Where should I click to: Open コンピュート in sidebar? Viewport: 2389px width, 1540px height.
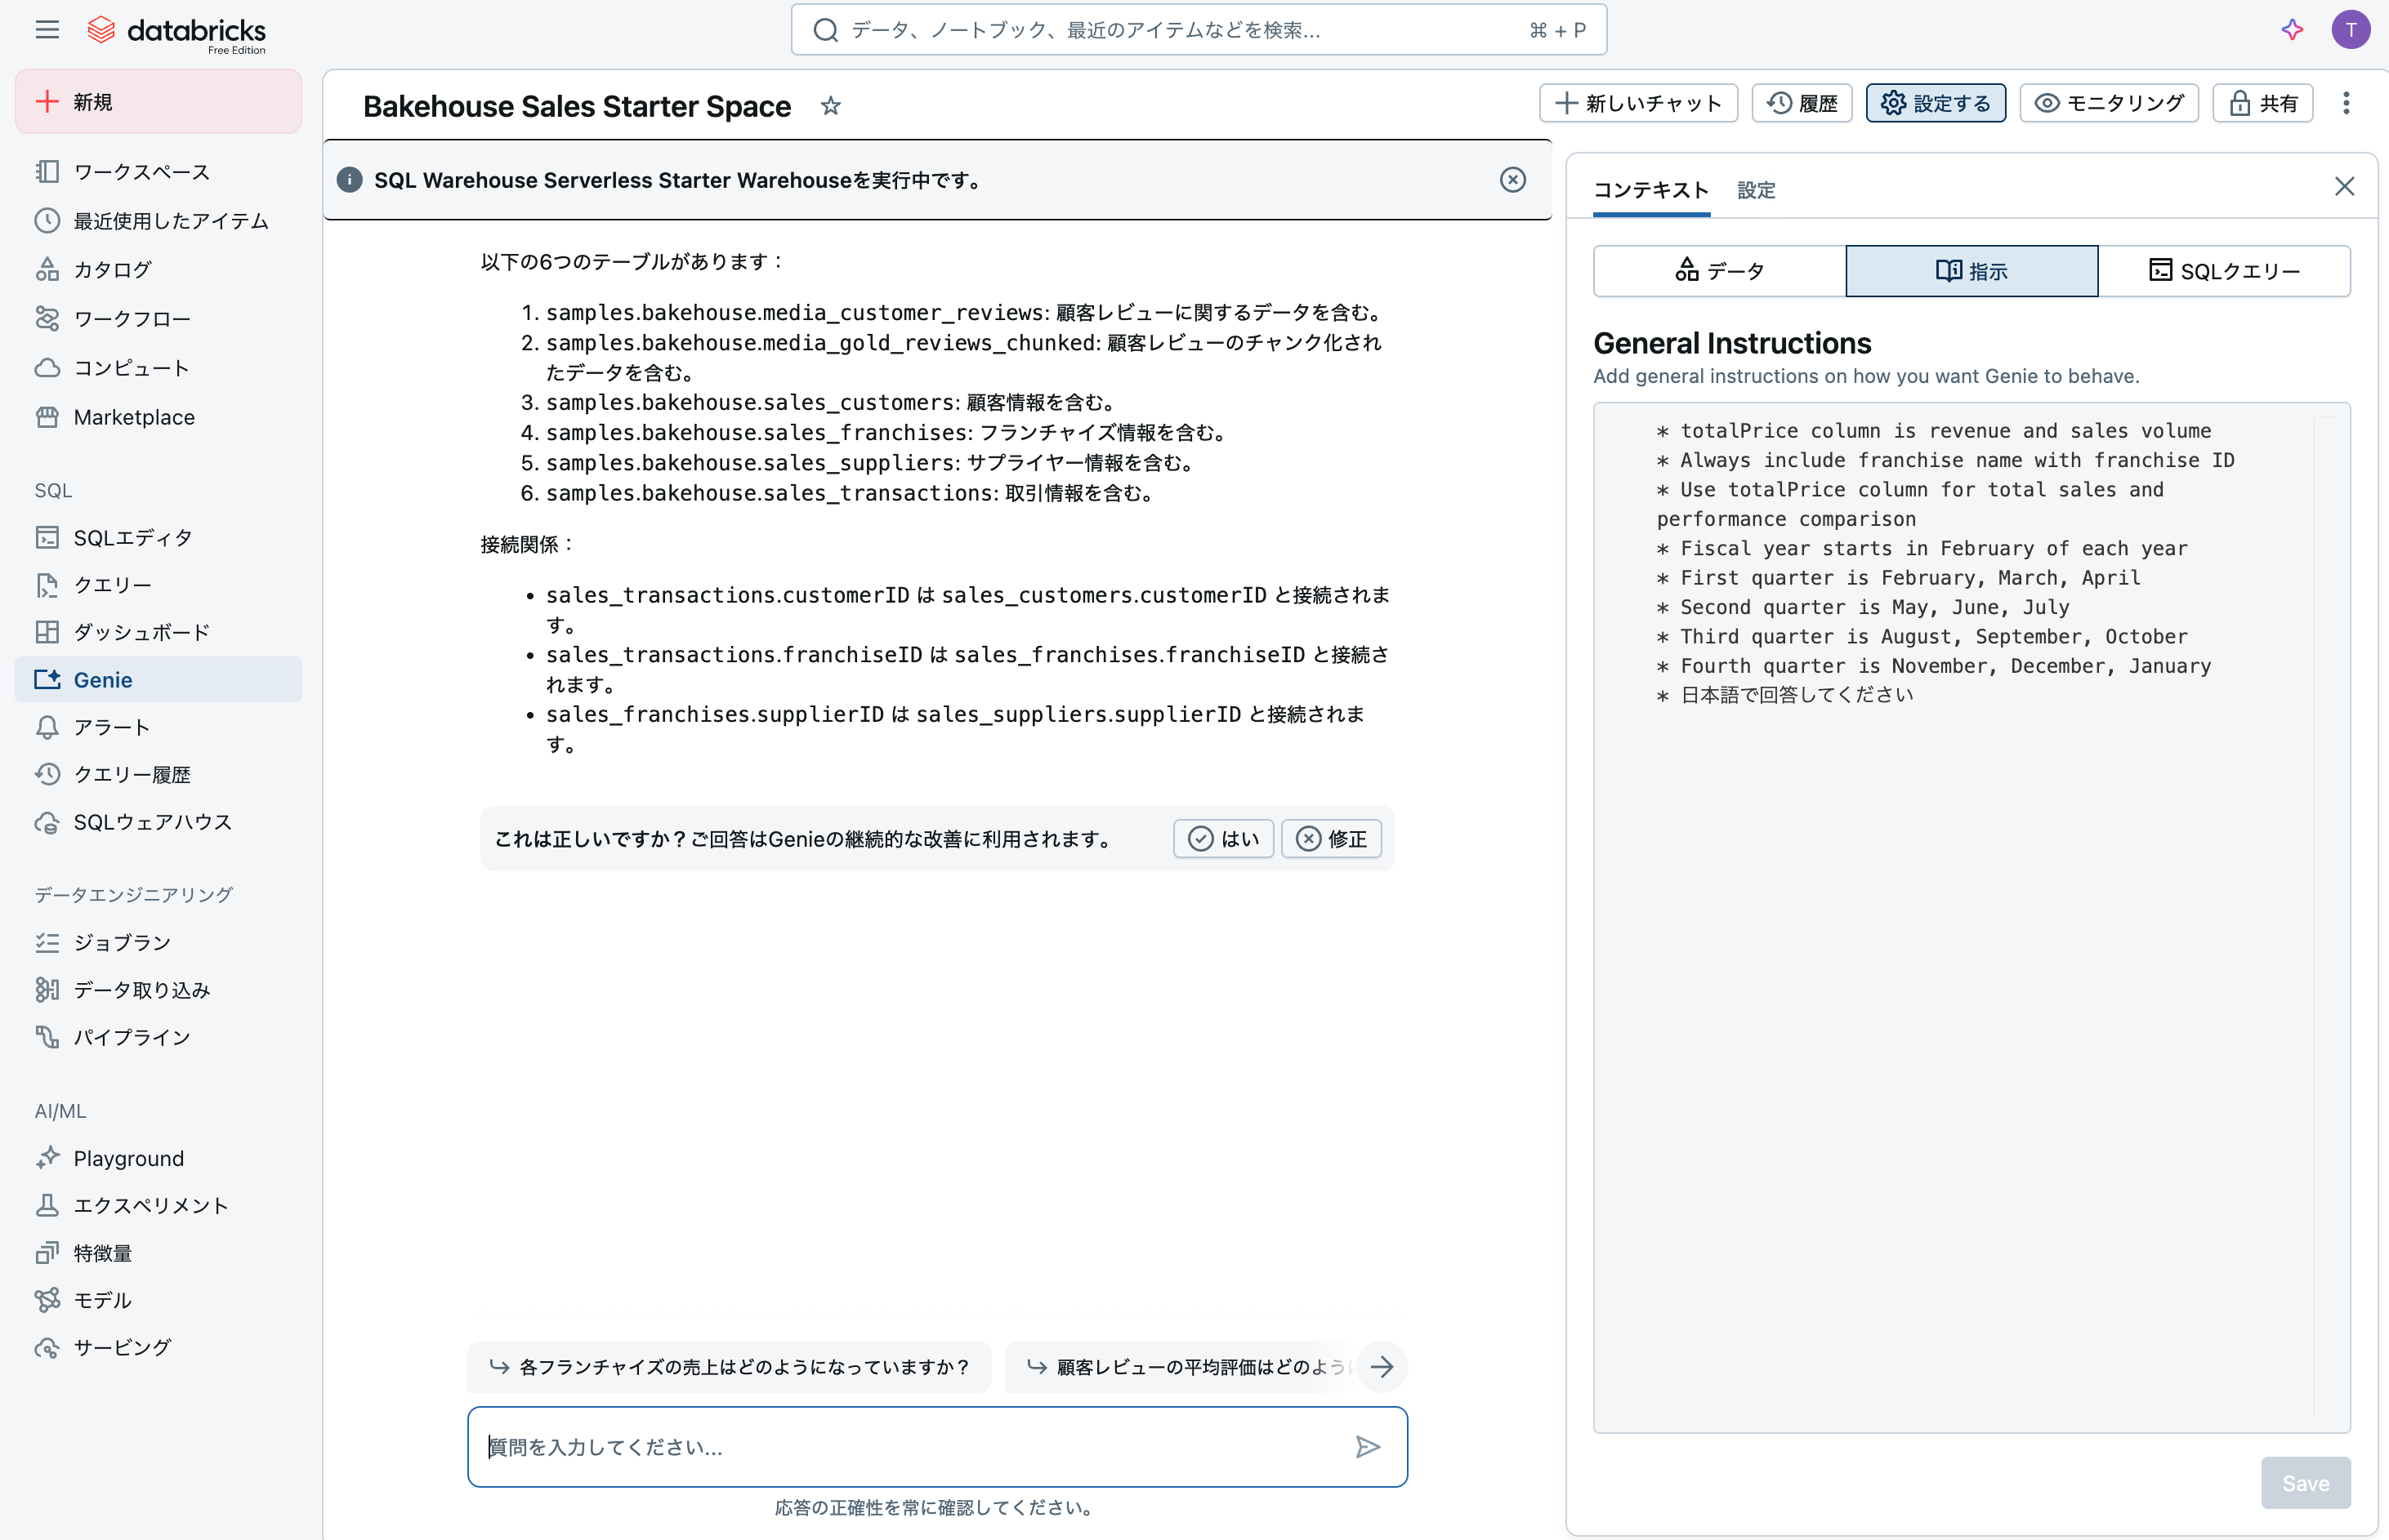(158, 368)
